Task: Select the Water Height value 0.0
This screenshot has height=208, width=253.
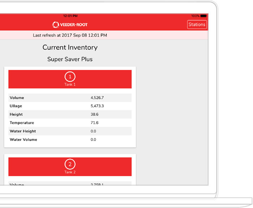Action: point(93,131)
